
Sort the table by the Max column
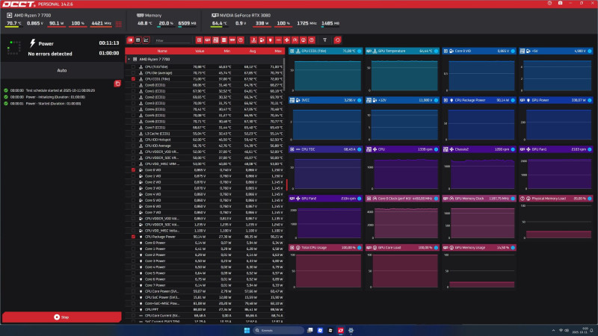pos(278,51)
